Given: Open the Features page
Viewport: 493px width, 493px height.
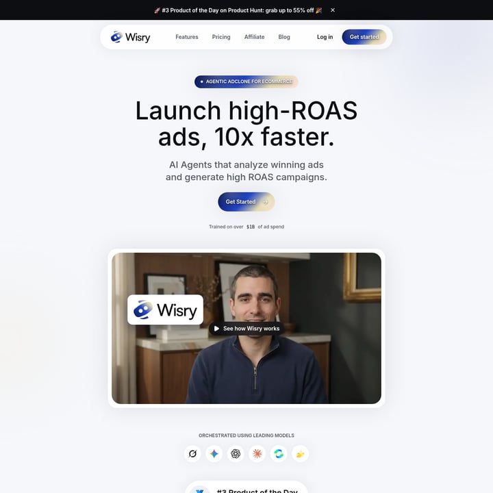Looking at the screenshot, I should tap(187, 37).
